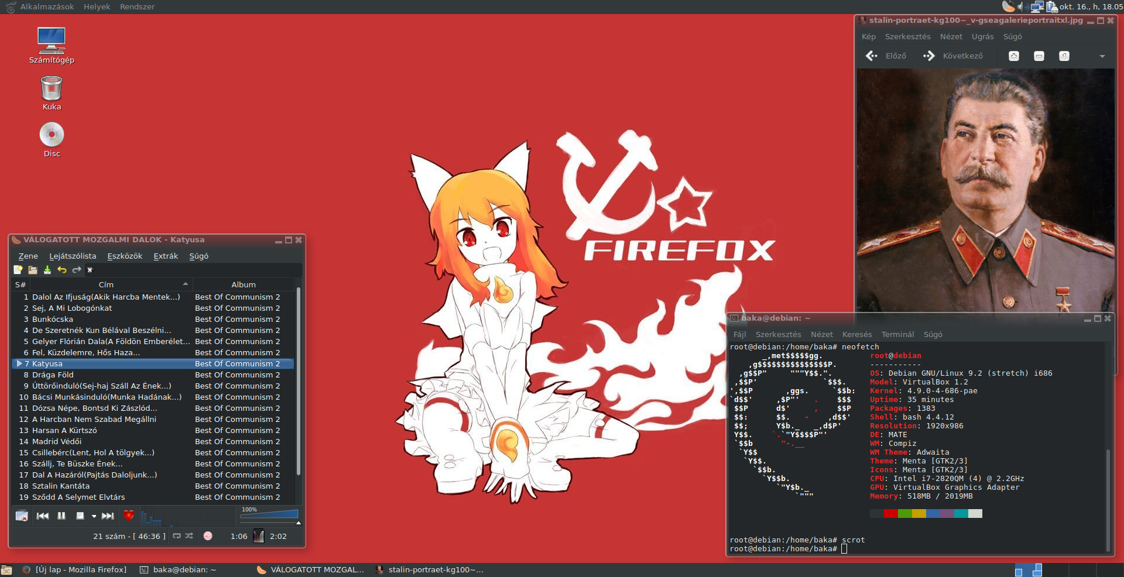Open the Lejátszólista menu
The width and height of the screenshot is (1124, 577).
(x=73, y=256)
